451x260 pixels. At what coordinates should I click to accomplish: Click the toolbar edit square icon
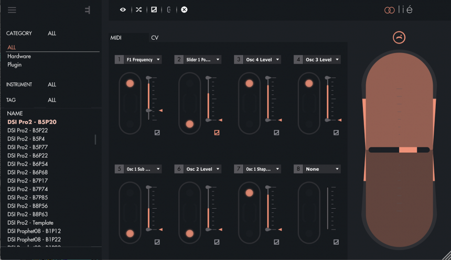[x=154, y=10]
